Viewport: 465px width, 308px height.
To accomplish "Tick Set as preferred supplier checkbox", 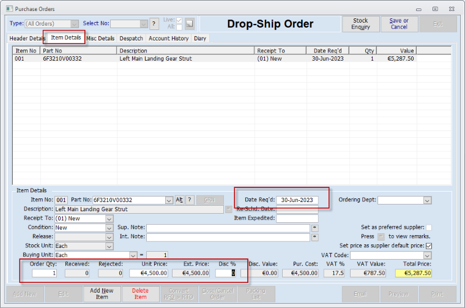I will tap(429, 228).
